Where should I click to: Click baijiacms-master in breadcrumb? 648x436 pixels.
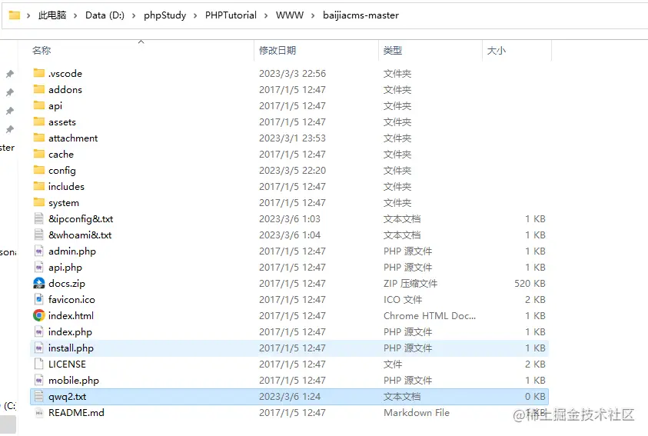tap(361, 15)
